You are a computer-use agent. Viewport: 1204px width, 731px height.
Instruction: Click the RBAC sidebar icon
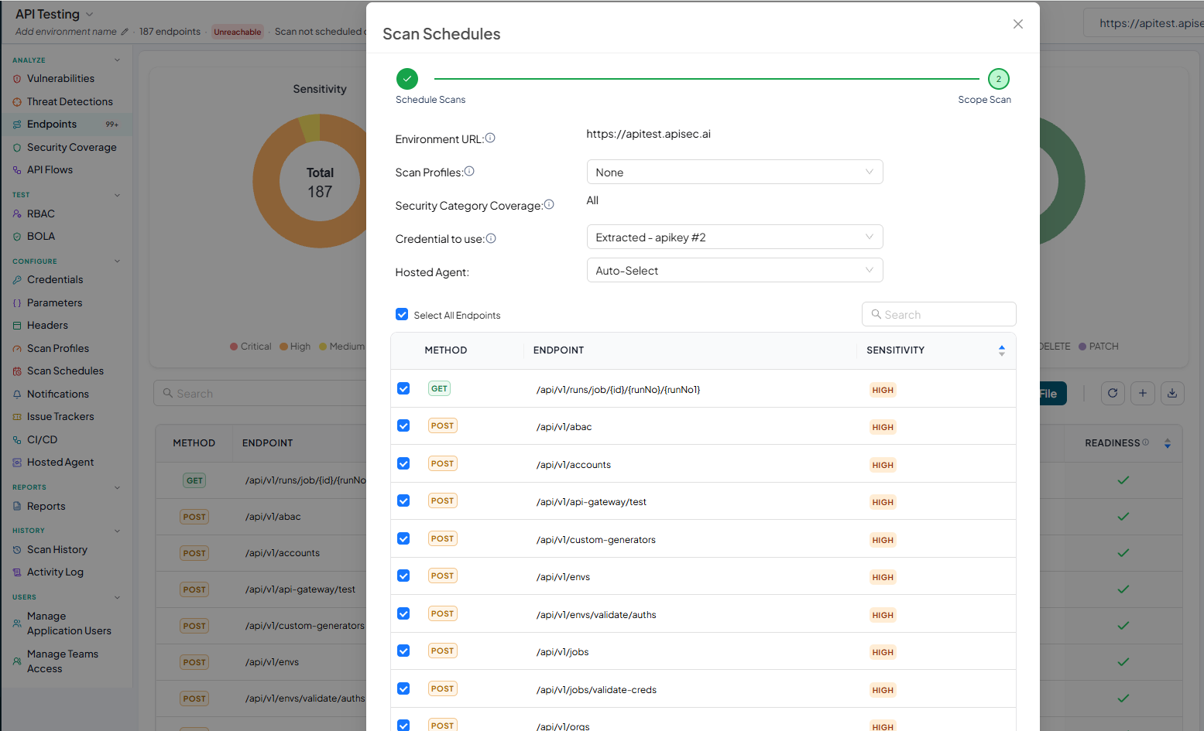17,214
